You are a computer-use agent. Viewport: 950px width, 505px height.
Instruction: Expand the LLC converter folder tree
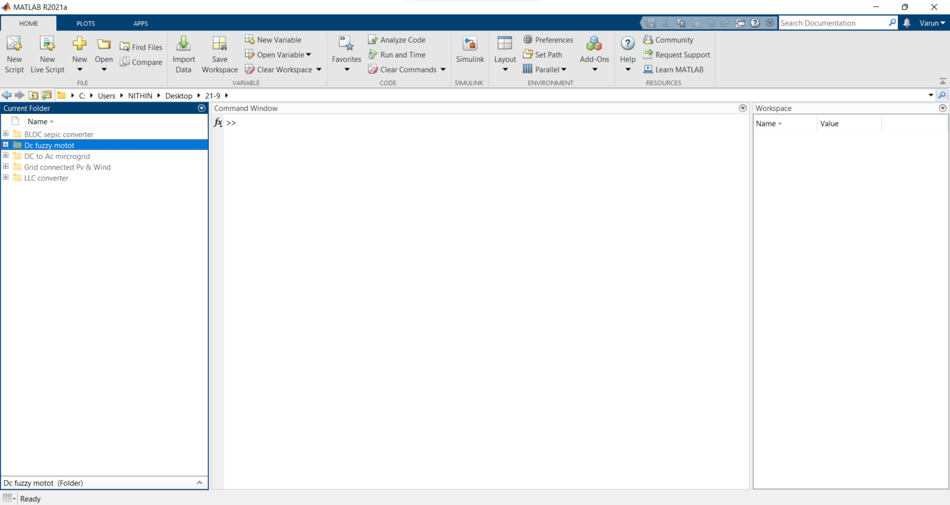[6, 178]
